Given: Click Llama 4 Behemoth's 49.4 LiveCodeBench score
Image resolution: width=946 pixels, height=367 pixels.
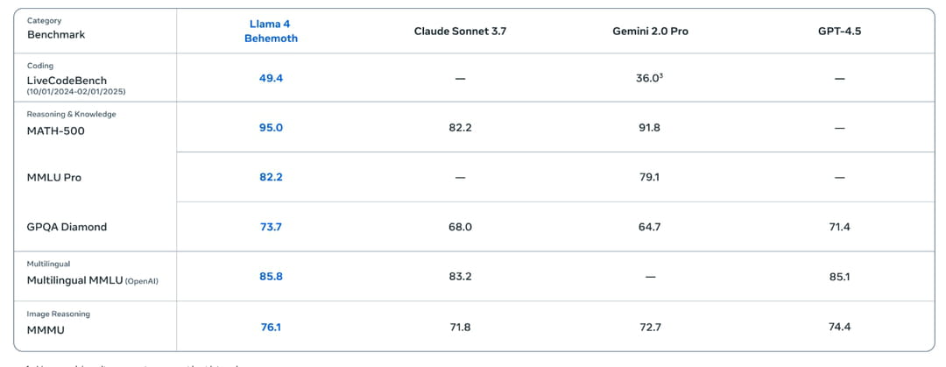Looking at the screenshot, I should 271,79.
